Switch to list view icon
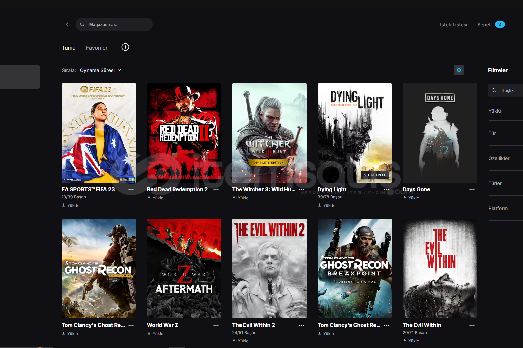The image size is (523, 348). pyautogui.click(x=472, y=70)
